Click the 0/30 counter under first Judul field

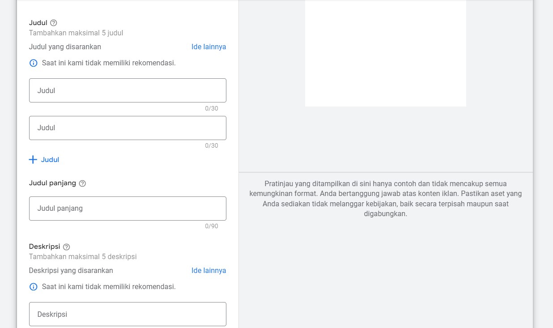point(212,109)
